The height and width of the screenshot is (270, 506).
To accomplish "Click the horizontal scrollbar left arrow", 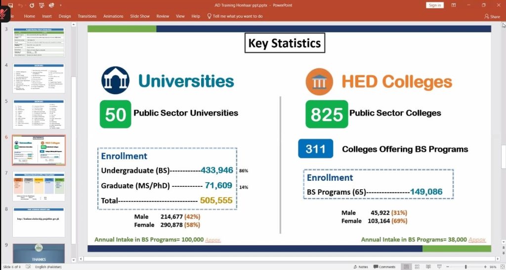I will tap(81, 258).
